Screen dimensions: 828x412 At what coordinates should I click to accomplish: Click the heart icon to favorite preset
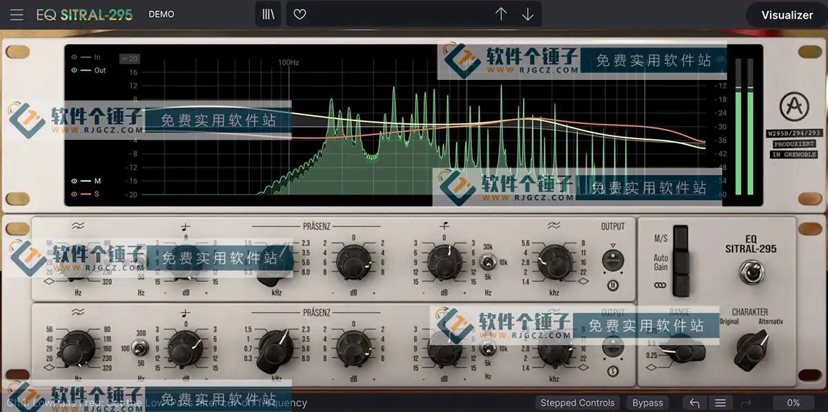pyautogui.click(x=299, y=14)
